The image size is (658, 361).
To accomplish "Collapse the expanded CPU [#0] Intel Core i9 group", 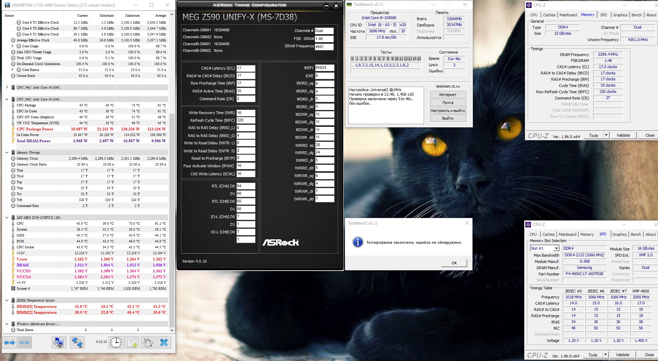I will coord(7,99).
